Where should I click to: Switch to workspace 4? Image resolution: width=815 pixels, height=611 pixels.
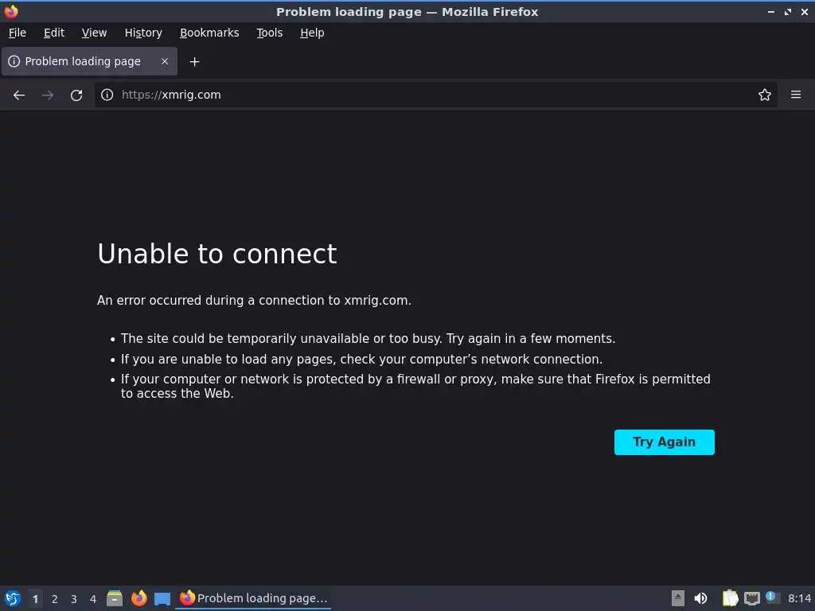[x=93, y=599]
